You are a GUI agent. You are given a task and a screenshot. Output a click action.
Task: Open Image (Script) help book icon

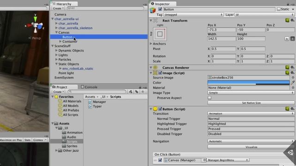(287, 73)
